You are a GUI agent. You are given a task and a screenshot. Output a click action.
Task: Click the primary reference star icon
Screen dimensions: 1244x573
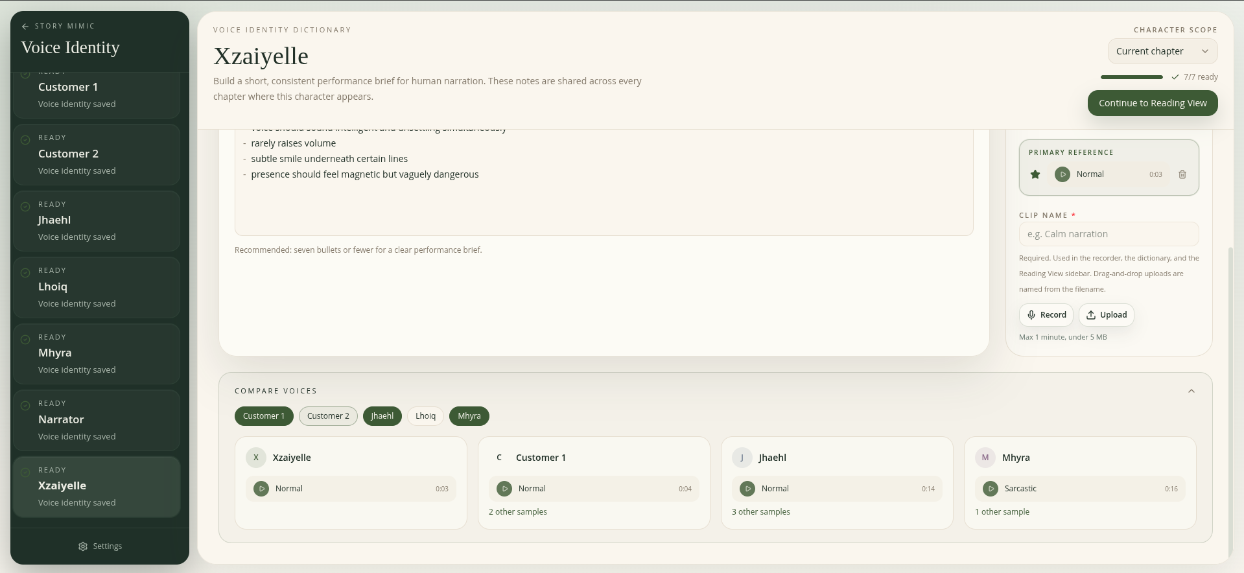[1035, 174]
